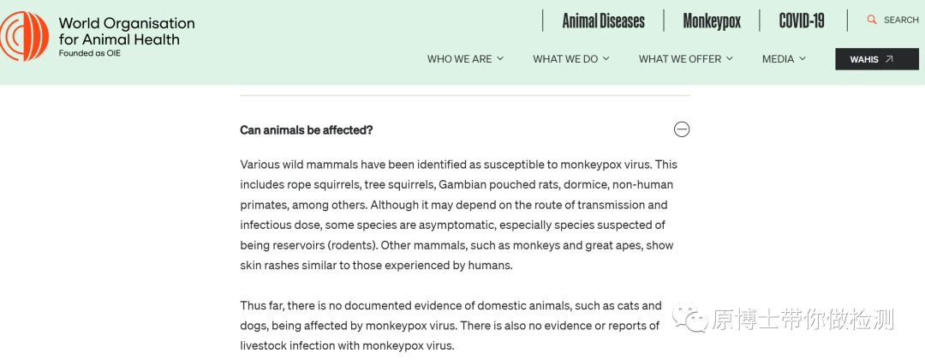This screenshot has width=925, height=360.
Task: Open the COVID-19 header link
Action: (x=802, y=21)
